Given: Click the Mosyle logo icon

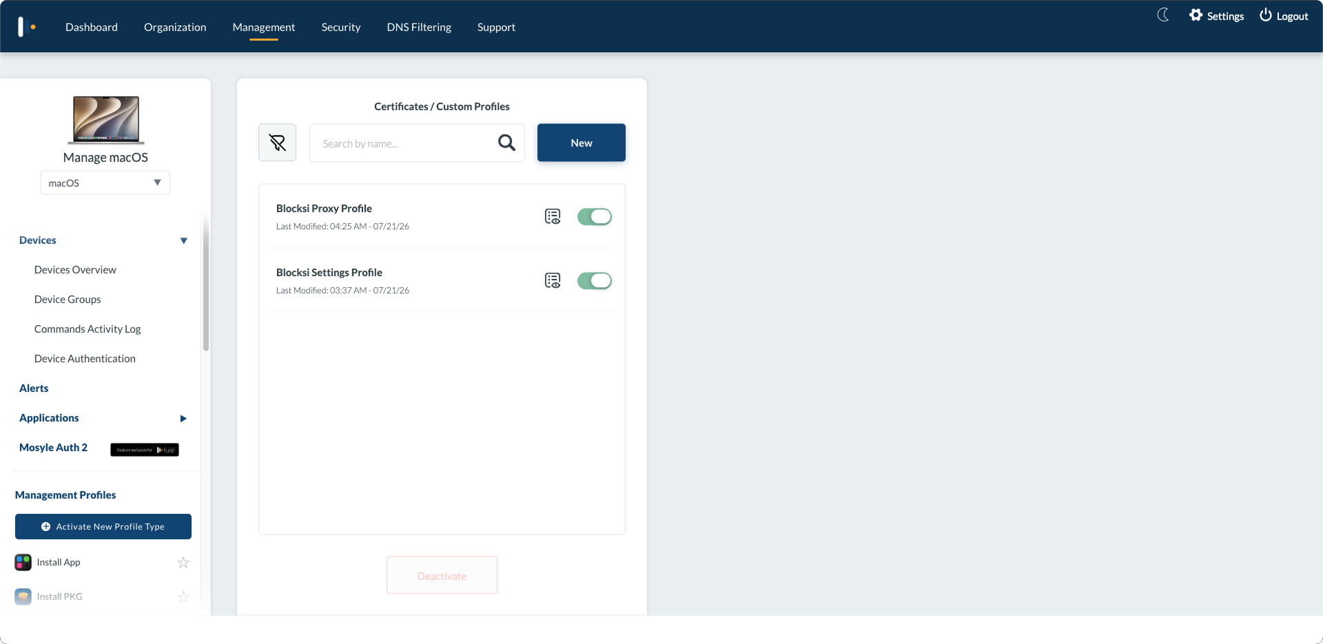Looking at the screenshot, I should [x=27, y=27].
